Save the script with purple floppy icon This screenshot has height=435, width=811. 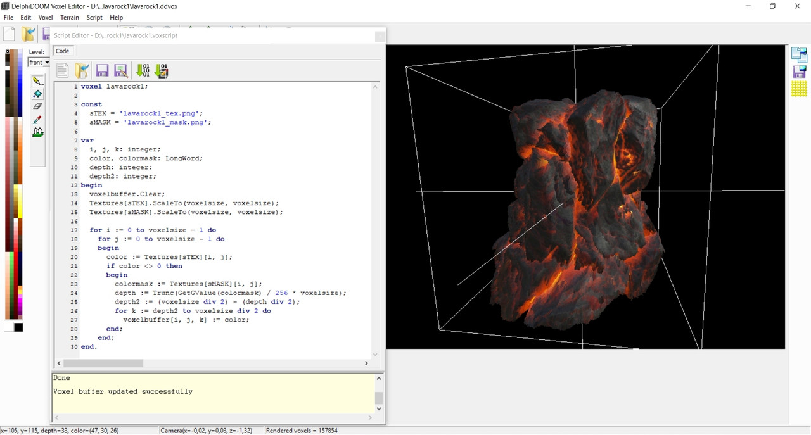(x=102, y=70)
